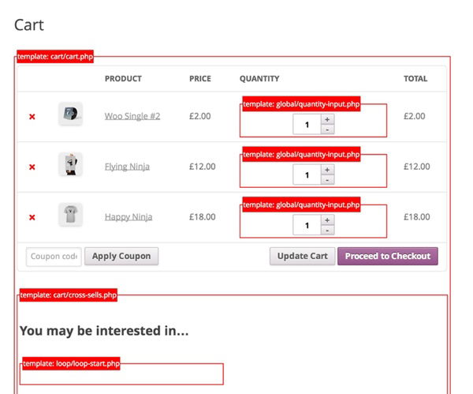
Task: Focus the Happy Ninja quantity field
Action: coord(307,225)
